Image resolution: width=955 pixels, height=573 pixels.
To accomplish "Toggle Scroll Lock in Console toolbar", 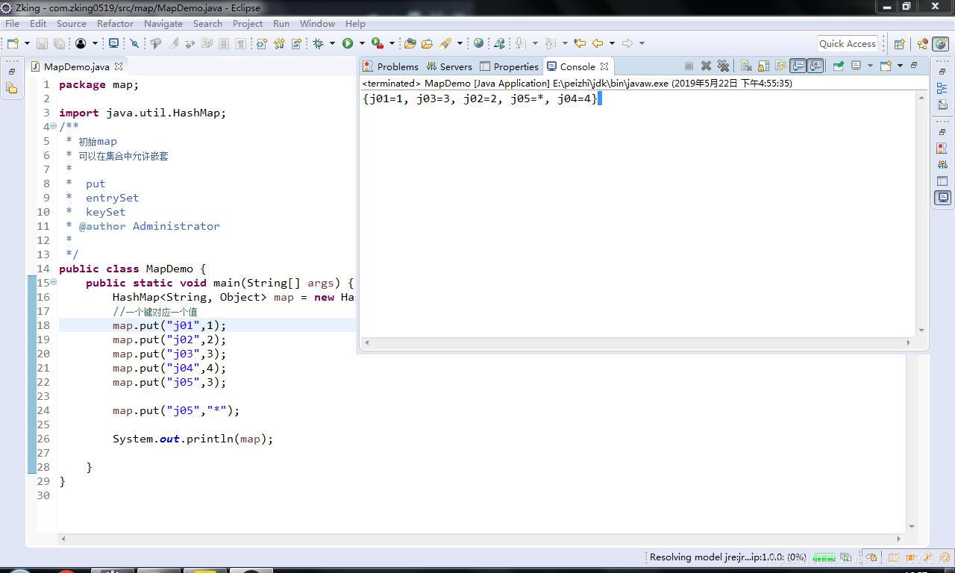I will (763, 66).
